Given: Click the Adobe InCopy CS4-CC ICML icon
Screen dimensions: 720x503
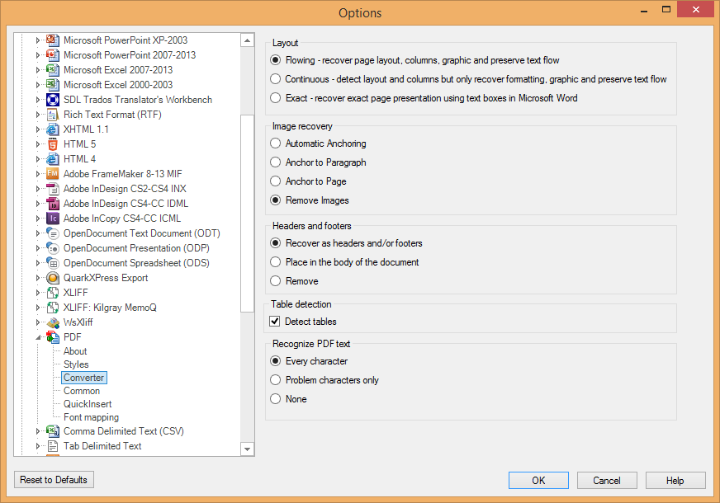Looking at the screenshot, I should [x=53, y=219].
